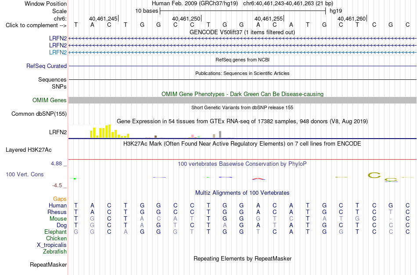
Task: Click the 'Zebrafish' species row label
Action: click(55, 251)
